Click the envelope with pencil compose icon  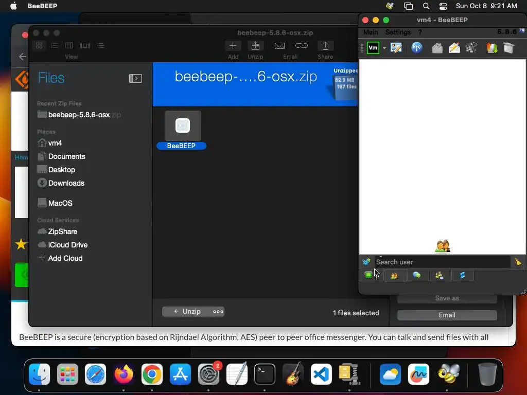tap(454, 48)
